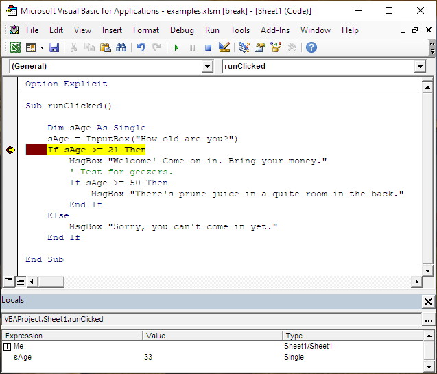Minimize the inner code window
This screenshot has width=437, height=374.
point(403,31)
